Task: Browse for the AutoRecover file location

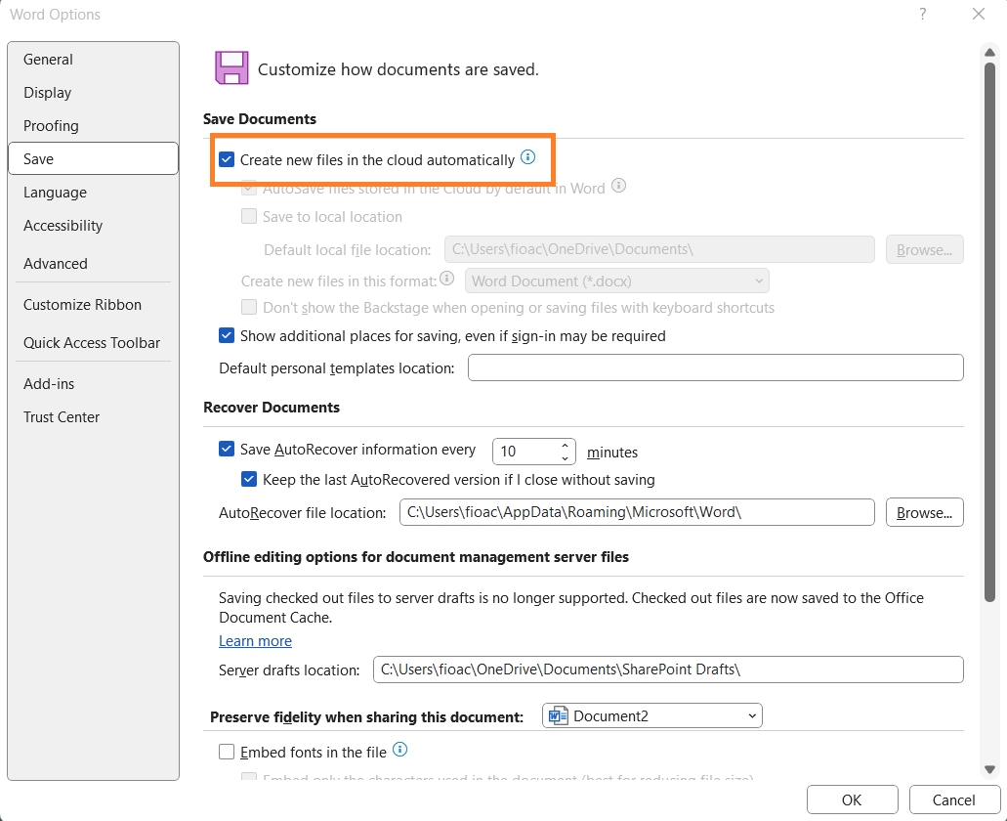Action: point(923,511)
